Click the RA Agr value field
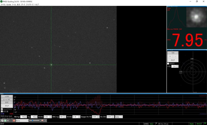The width and height of the screenshot is (207, 125). (x=22, y=117)
